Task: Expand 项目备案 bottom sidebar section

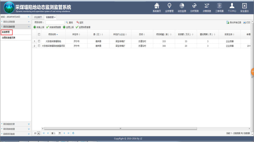Action: (16, 134)
